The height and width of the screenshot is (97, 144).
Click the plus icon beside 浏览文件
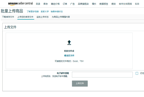[x=65, y=55]
